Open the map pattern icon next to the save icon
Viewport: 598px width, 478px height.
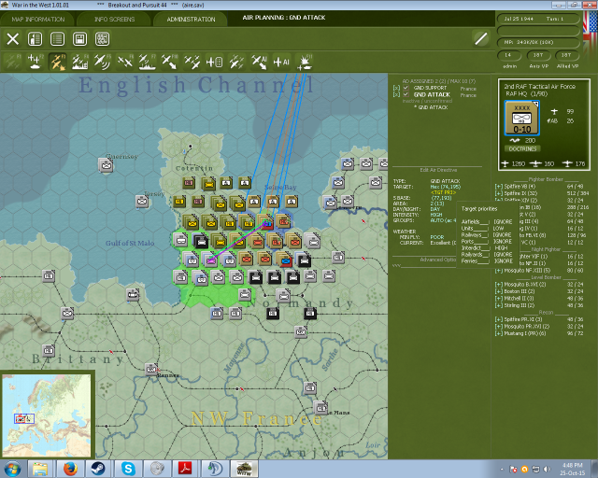pos(102,39)
